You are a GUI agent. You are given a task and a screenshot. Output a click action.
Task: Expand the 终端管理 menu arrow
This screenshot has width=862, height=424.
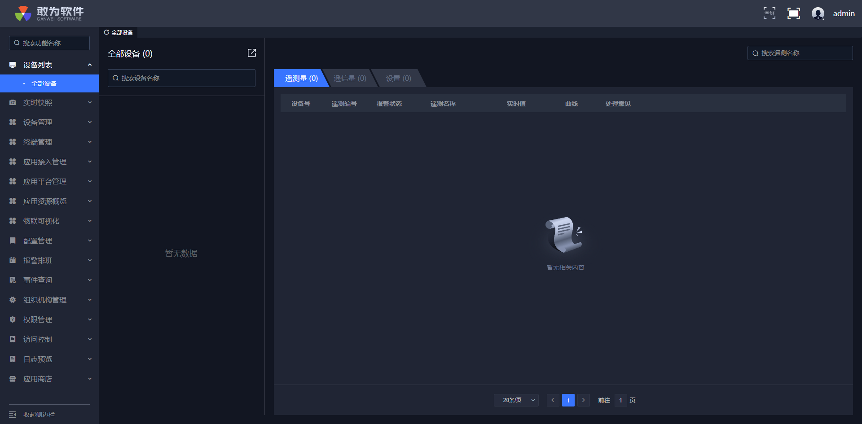click(x=90, y=142)
